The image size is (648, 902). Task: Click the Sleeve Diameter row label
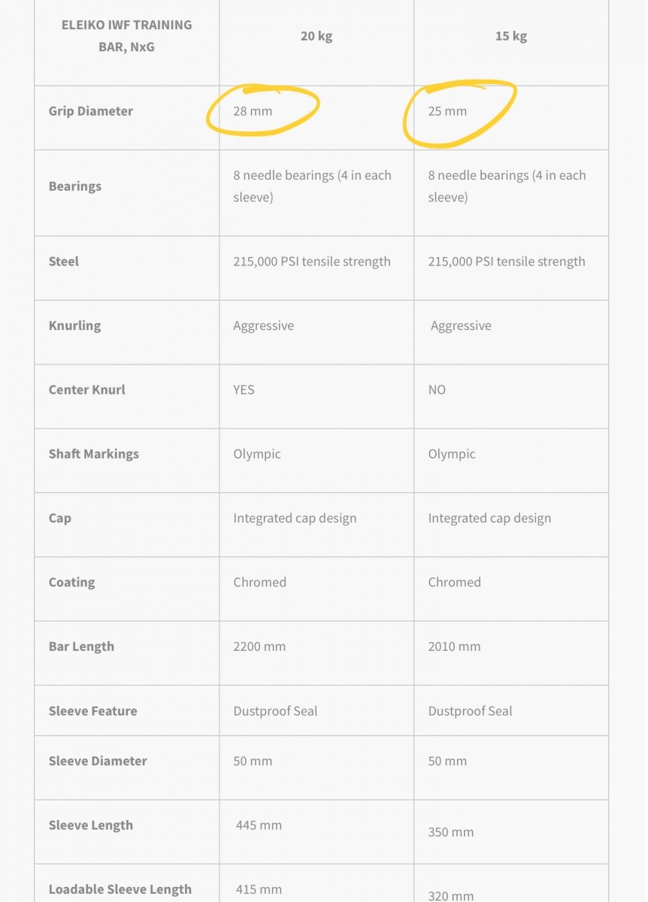(98, 761)
